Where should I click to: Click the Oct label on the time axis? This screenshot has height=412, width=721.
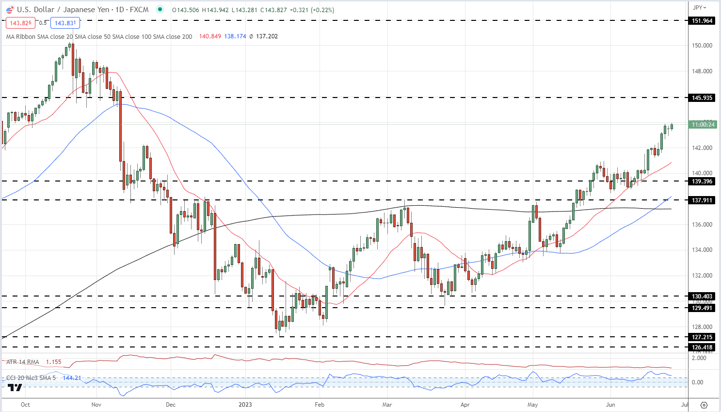pos(26,405)
